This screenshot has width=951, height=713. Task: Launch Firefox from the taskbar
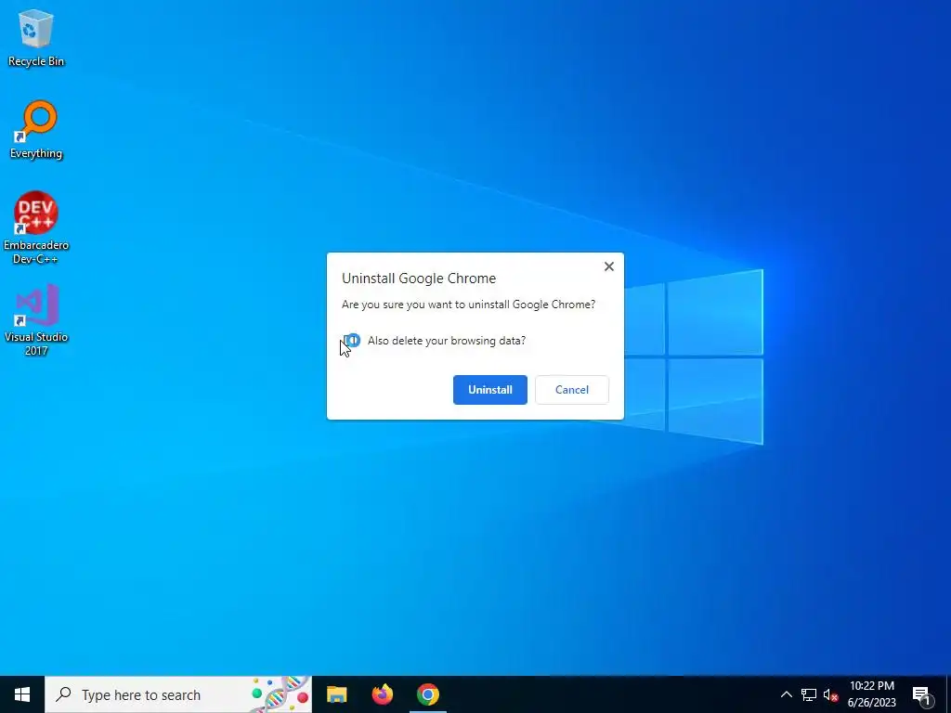click(382, 694)
